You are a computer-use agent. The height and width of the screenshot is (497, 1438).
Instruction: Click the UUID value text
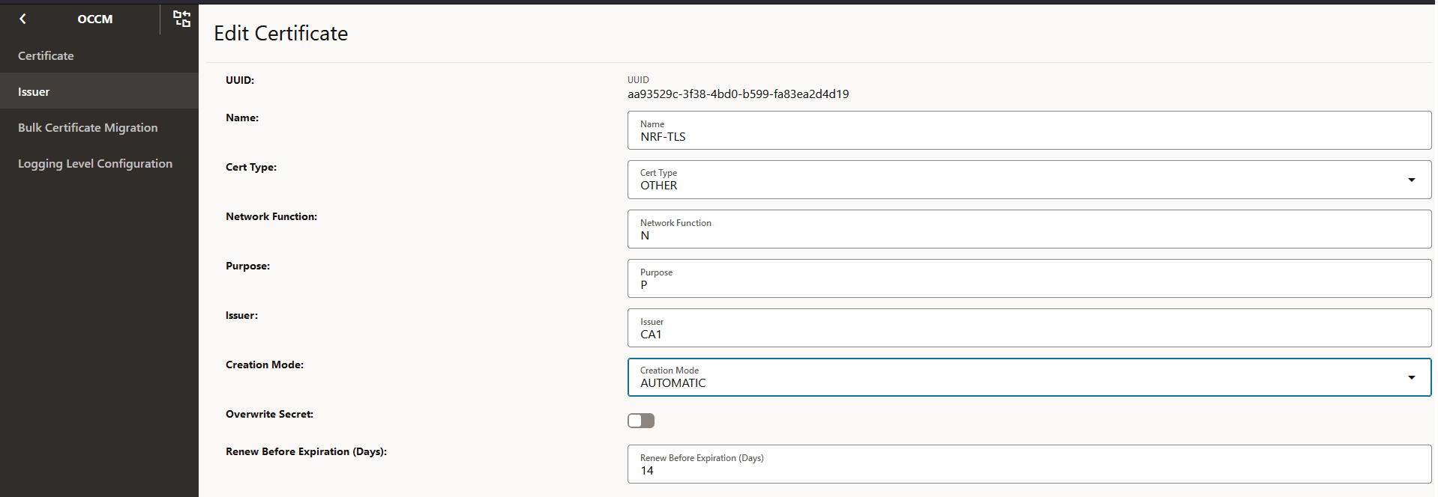(738, 94)
